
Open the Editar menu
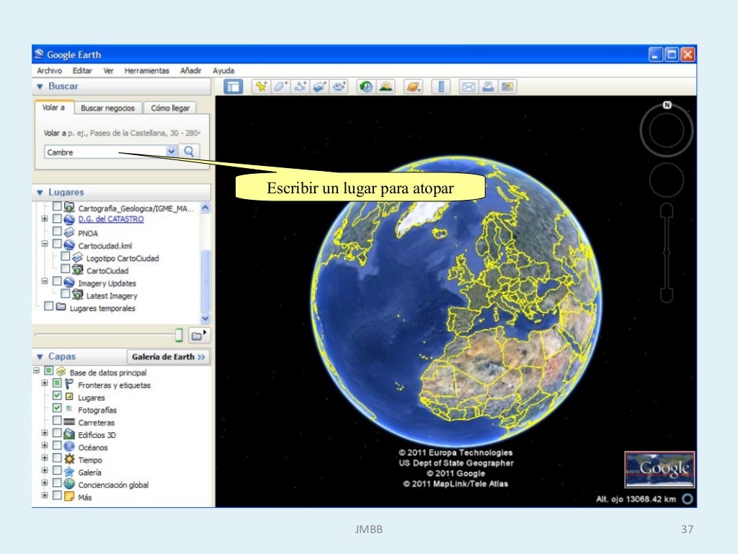82,71
